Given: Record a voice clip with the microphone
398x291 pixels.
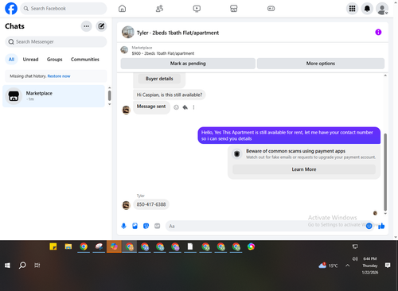Looking at the screenshot, I should (123, 226).
